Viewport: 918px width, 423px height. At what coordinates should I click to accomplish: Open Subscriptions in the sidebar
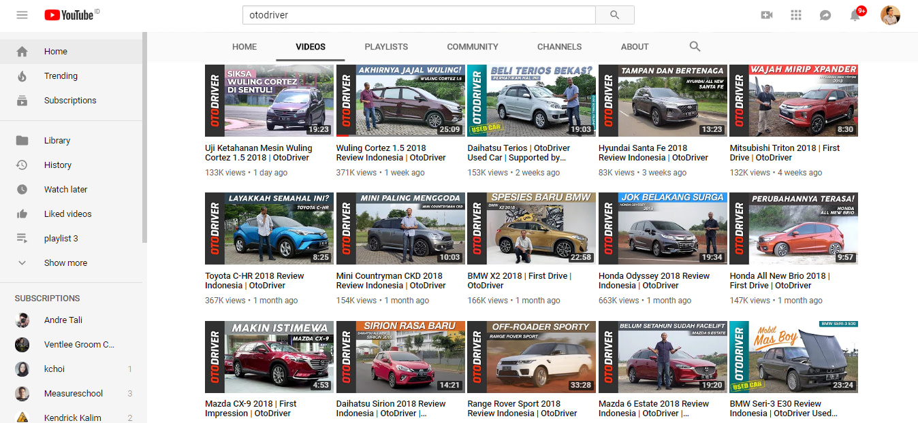72,101
